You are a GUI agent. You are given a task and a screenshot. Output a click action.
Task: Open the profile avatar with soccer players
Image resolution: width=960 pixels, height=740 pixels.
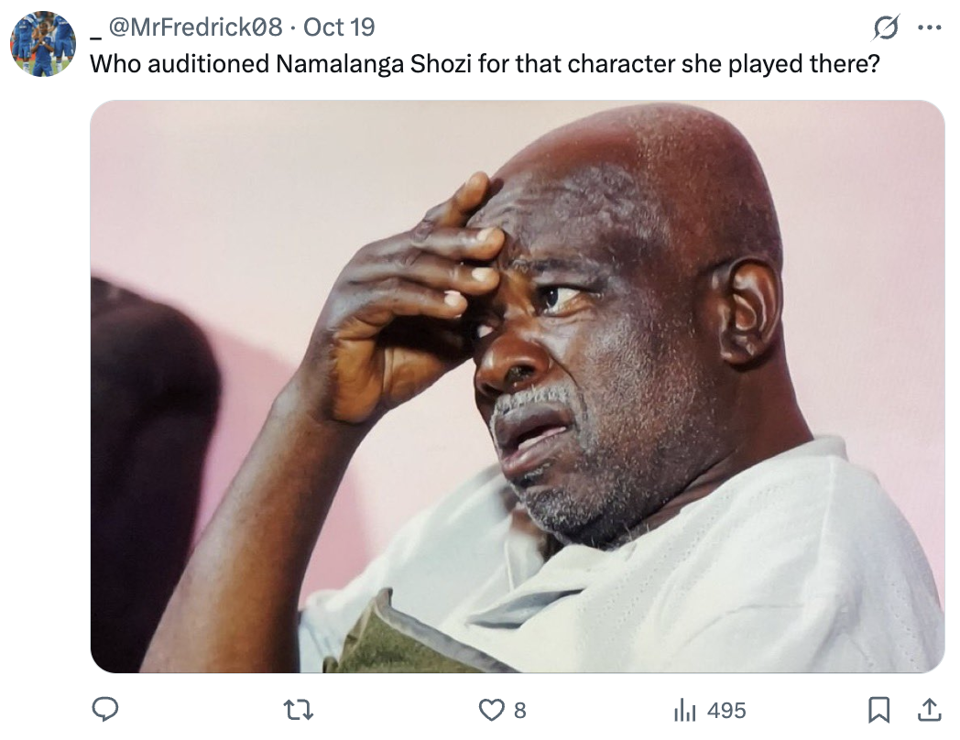click(43, 43)
